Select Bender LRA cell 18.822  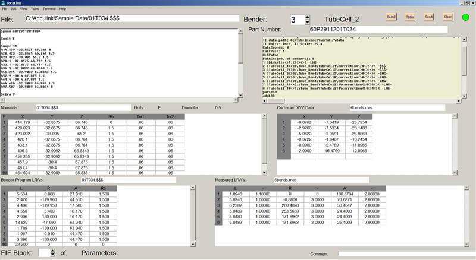[22, 223]
